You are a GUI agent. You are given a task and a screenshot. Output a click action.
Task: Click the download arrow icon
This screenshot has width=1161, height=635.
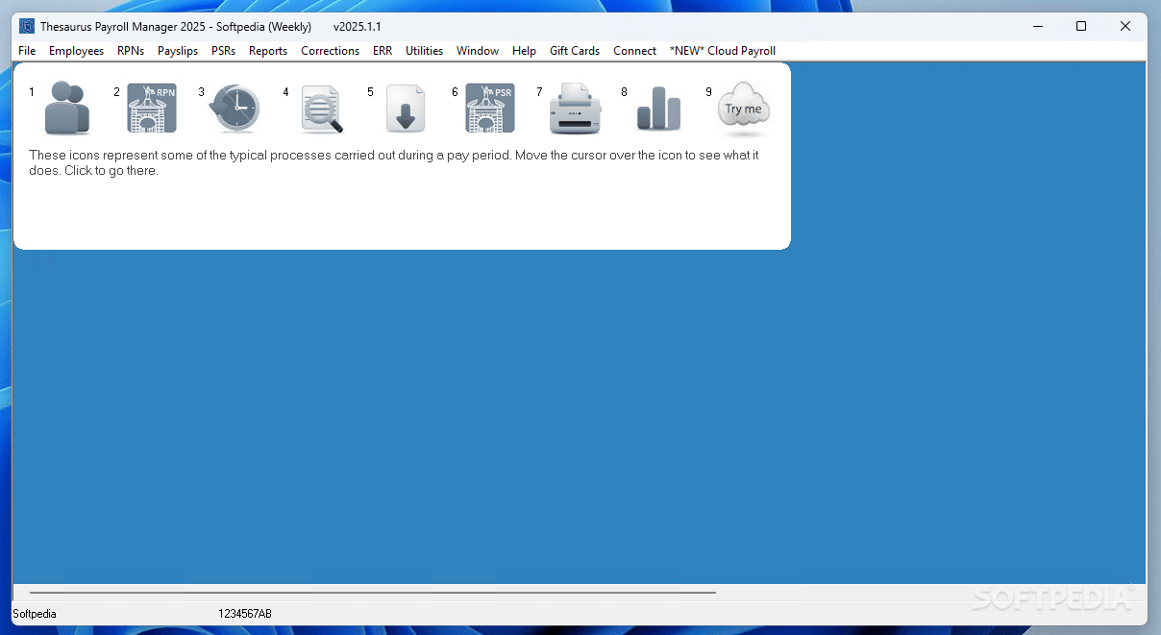coord(405,108)
